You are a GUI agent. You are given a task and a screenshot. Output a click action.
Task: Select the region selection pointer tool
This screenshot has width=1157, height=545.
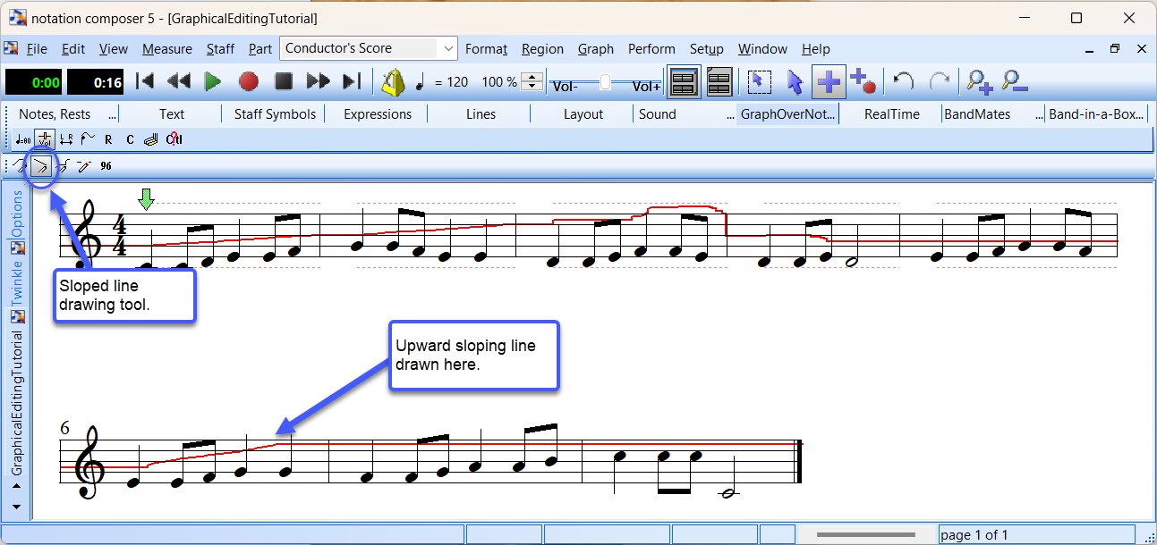pos(759,82)
